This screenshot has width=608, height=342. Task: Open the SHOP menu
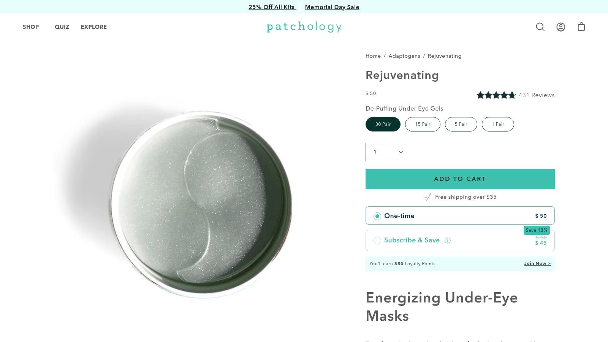pyautogui.click(x=31, y=27)
